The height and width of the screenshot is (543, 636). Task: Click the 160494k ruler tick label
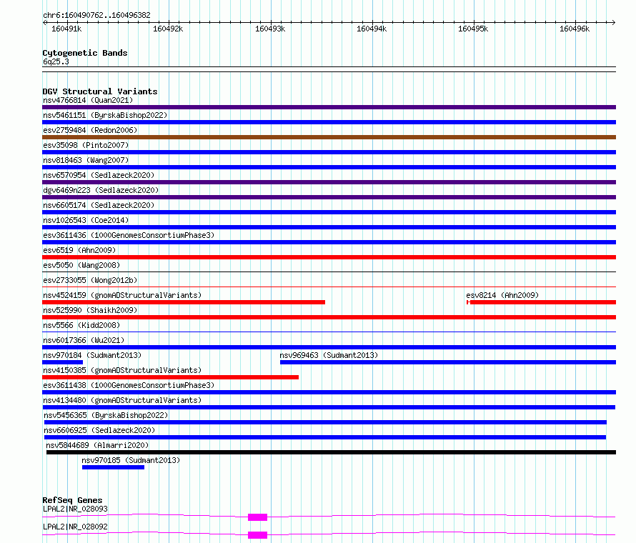point(372,29)
